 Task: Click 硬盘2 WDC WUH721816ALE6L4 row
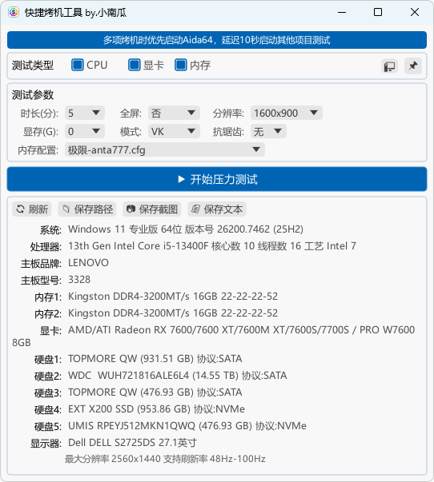160,376
